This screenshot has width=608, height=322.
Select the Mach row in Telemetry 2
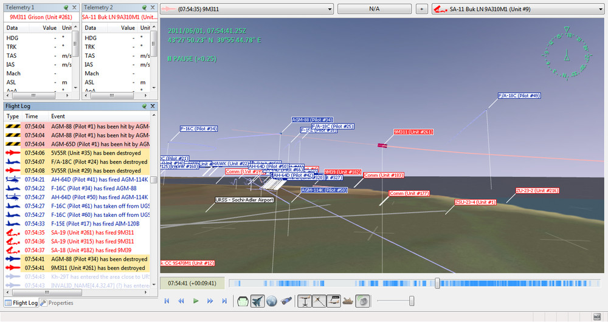coord(116,74)
